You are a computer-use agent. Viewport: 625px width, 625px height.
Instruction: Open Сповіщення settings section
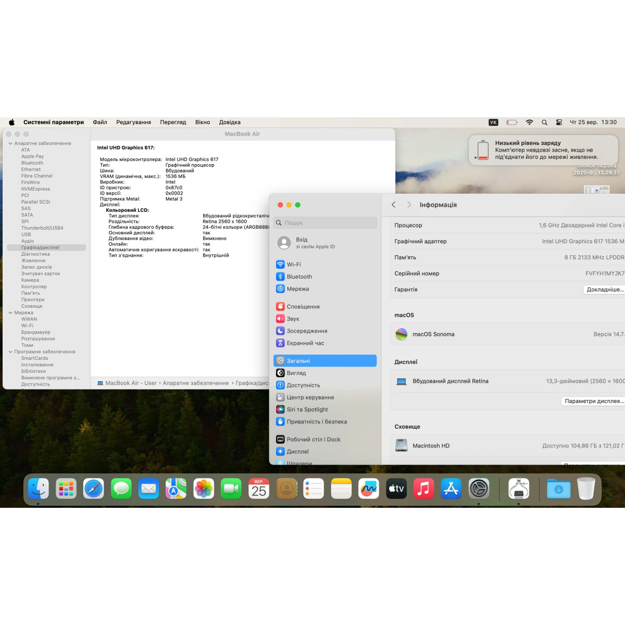coord(325,307)
